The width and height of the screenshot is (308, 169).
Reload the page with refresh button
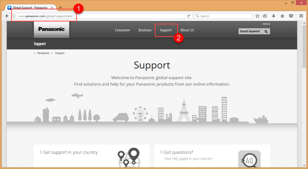pos(189,16)
